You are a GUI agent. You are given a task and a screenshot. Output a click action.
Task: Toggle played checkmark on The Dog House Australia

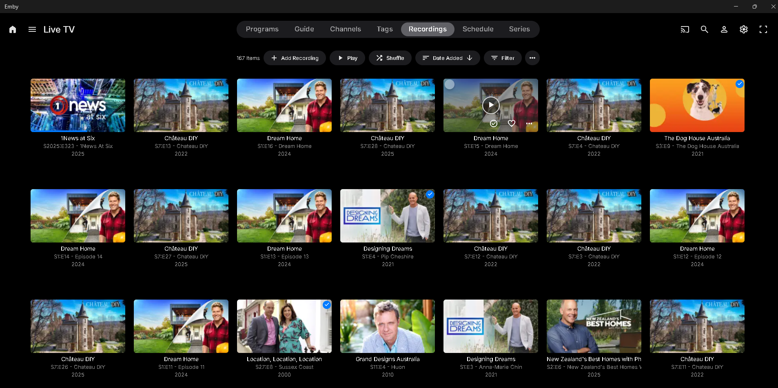pyautogui.click(x=740, y=84)
